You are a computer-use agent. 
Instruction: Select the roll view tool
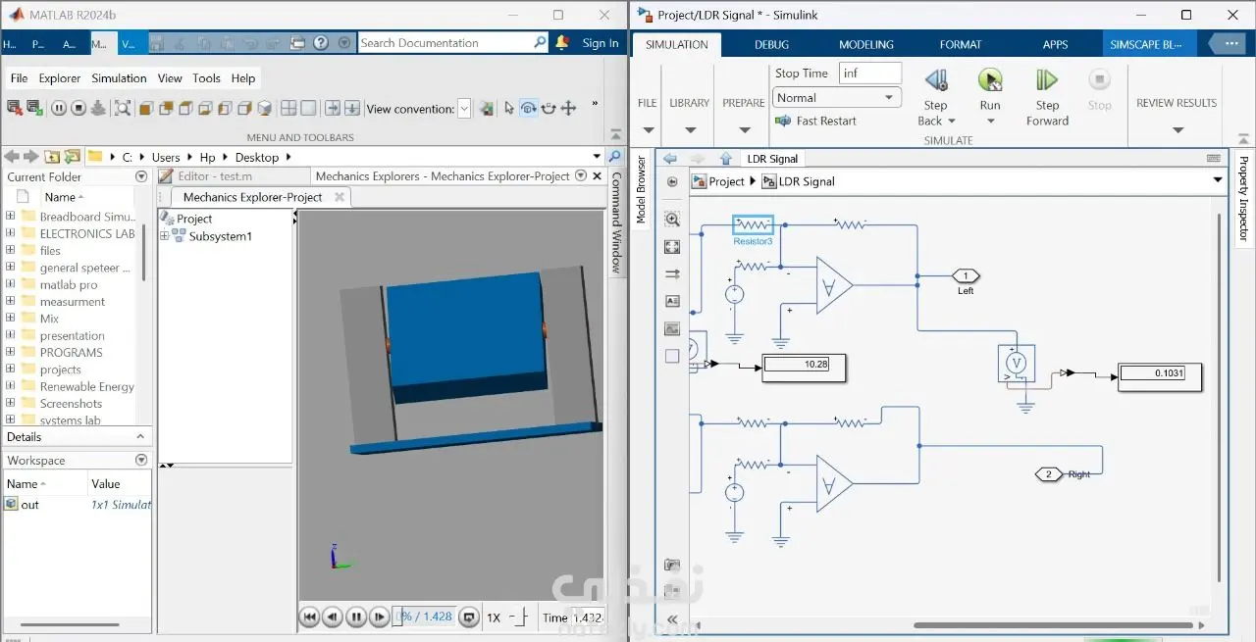[549, 109]
